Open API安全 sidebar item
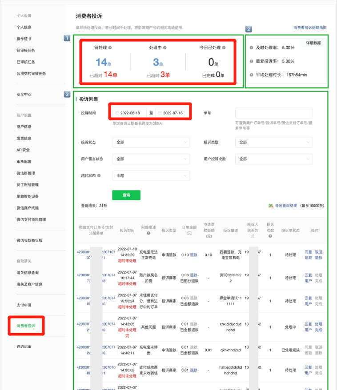This screenshot has width=337, height=390. coord(23,150)
